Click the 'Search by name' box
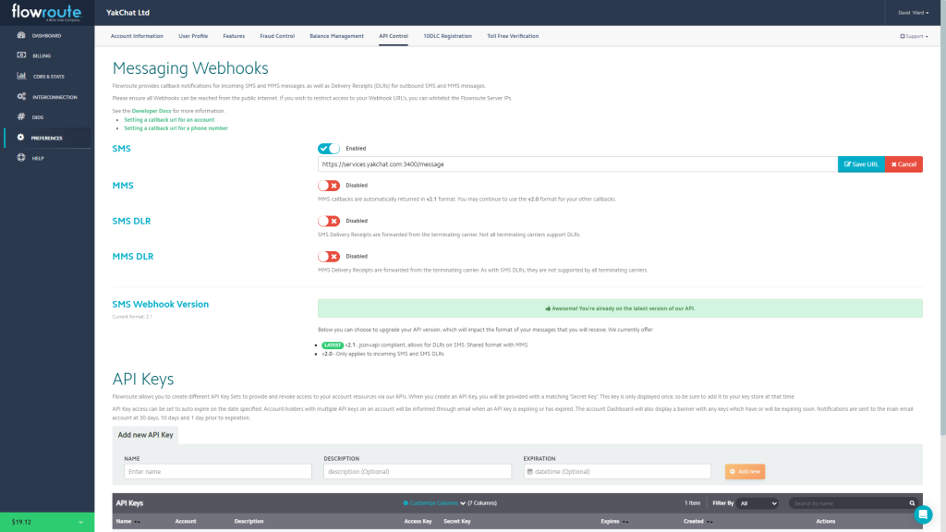946x532 pixels. tap(848, 503)
